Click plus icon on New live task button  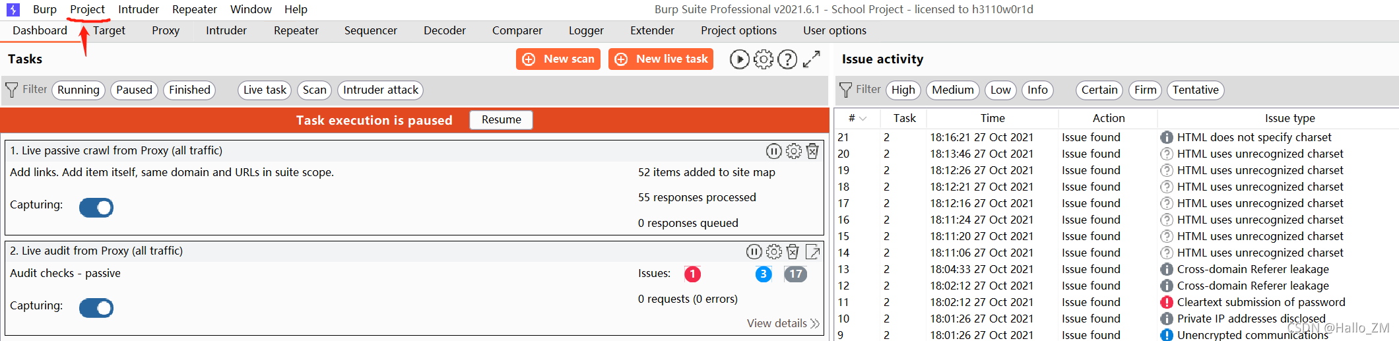point(621,59)
